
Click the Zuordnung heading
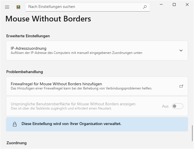click(17, 143)
